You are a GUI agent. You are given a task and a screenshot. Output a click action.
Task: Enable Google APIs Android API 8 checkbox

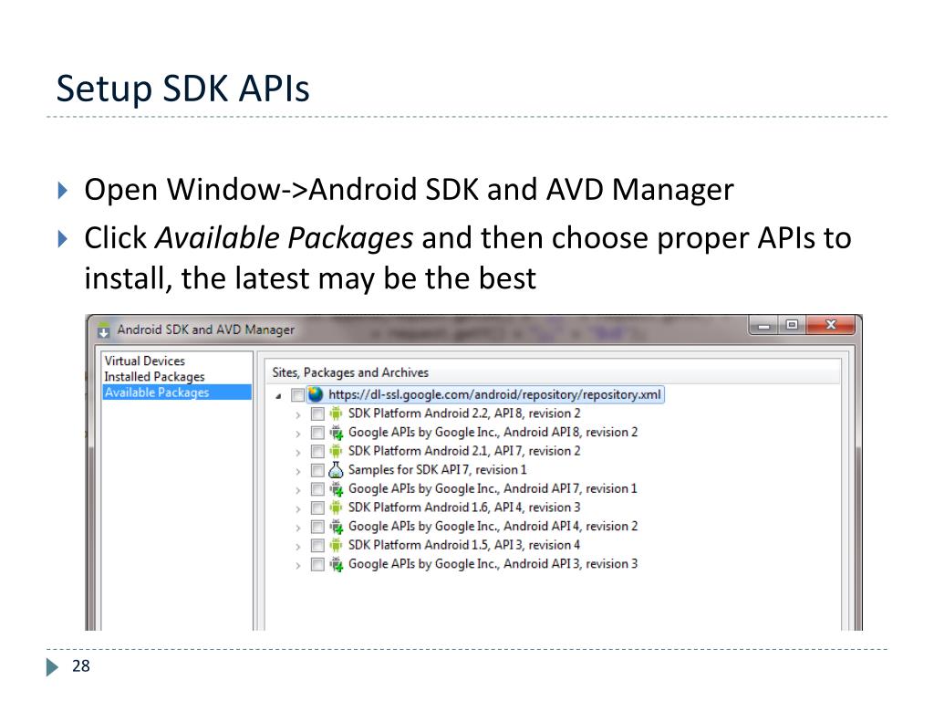tap(317, 432)
